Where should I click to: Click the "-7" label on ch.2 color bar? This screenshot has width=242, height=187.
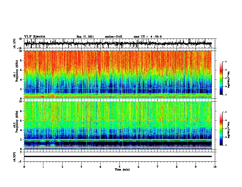tap(225, 145)
